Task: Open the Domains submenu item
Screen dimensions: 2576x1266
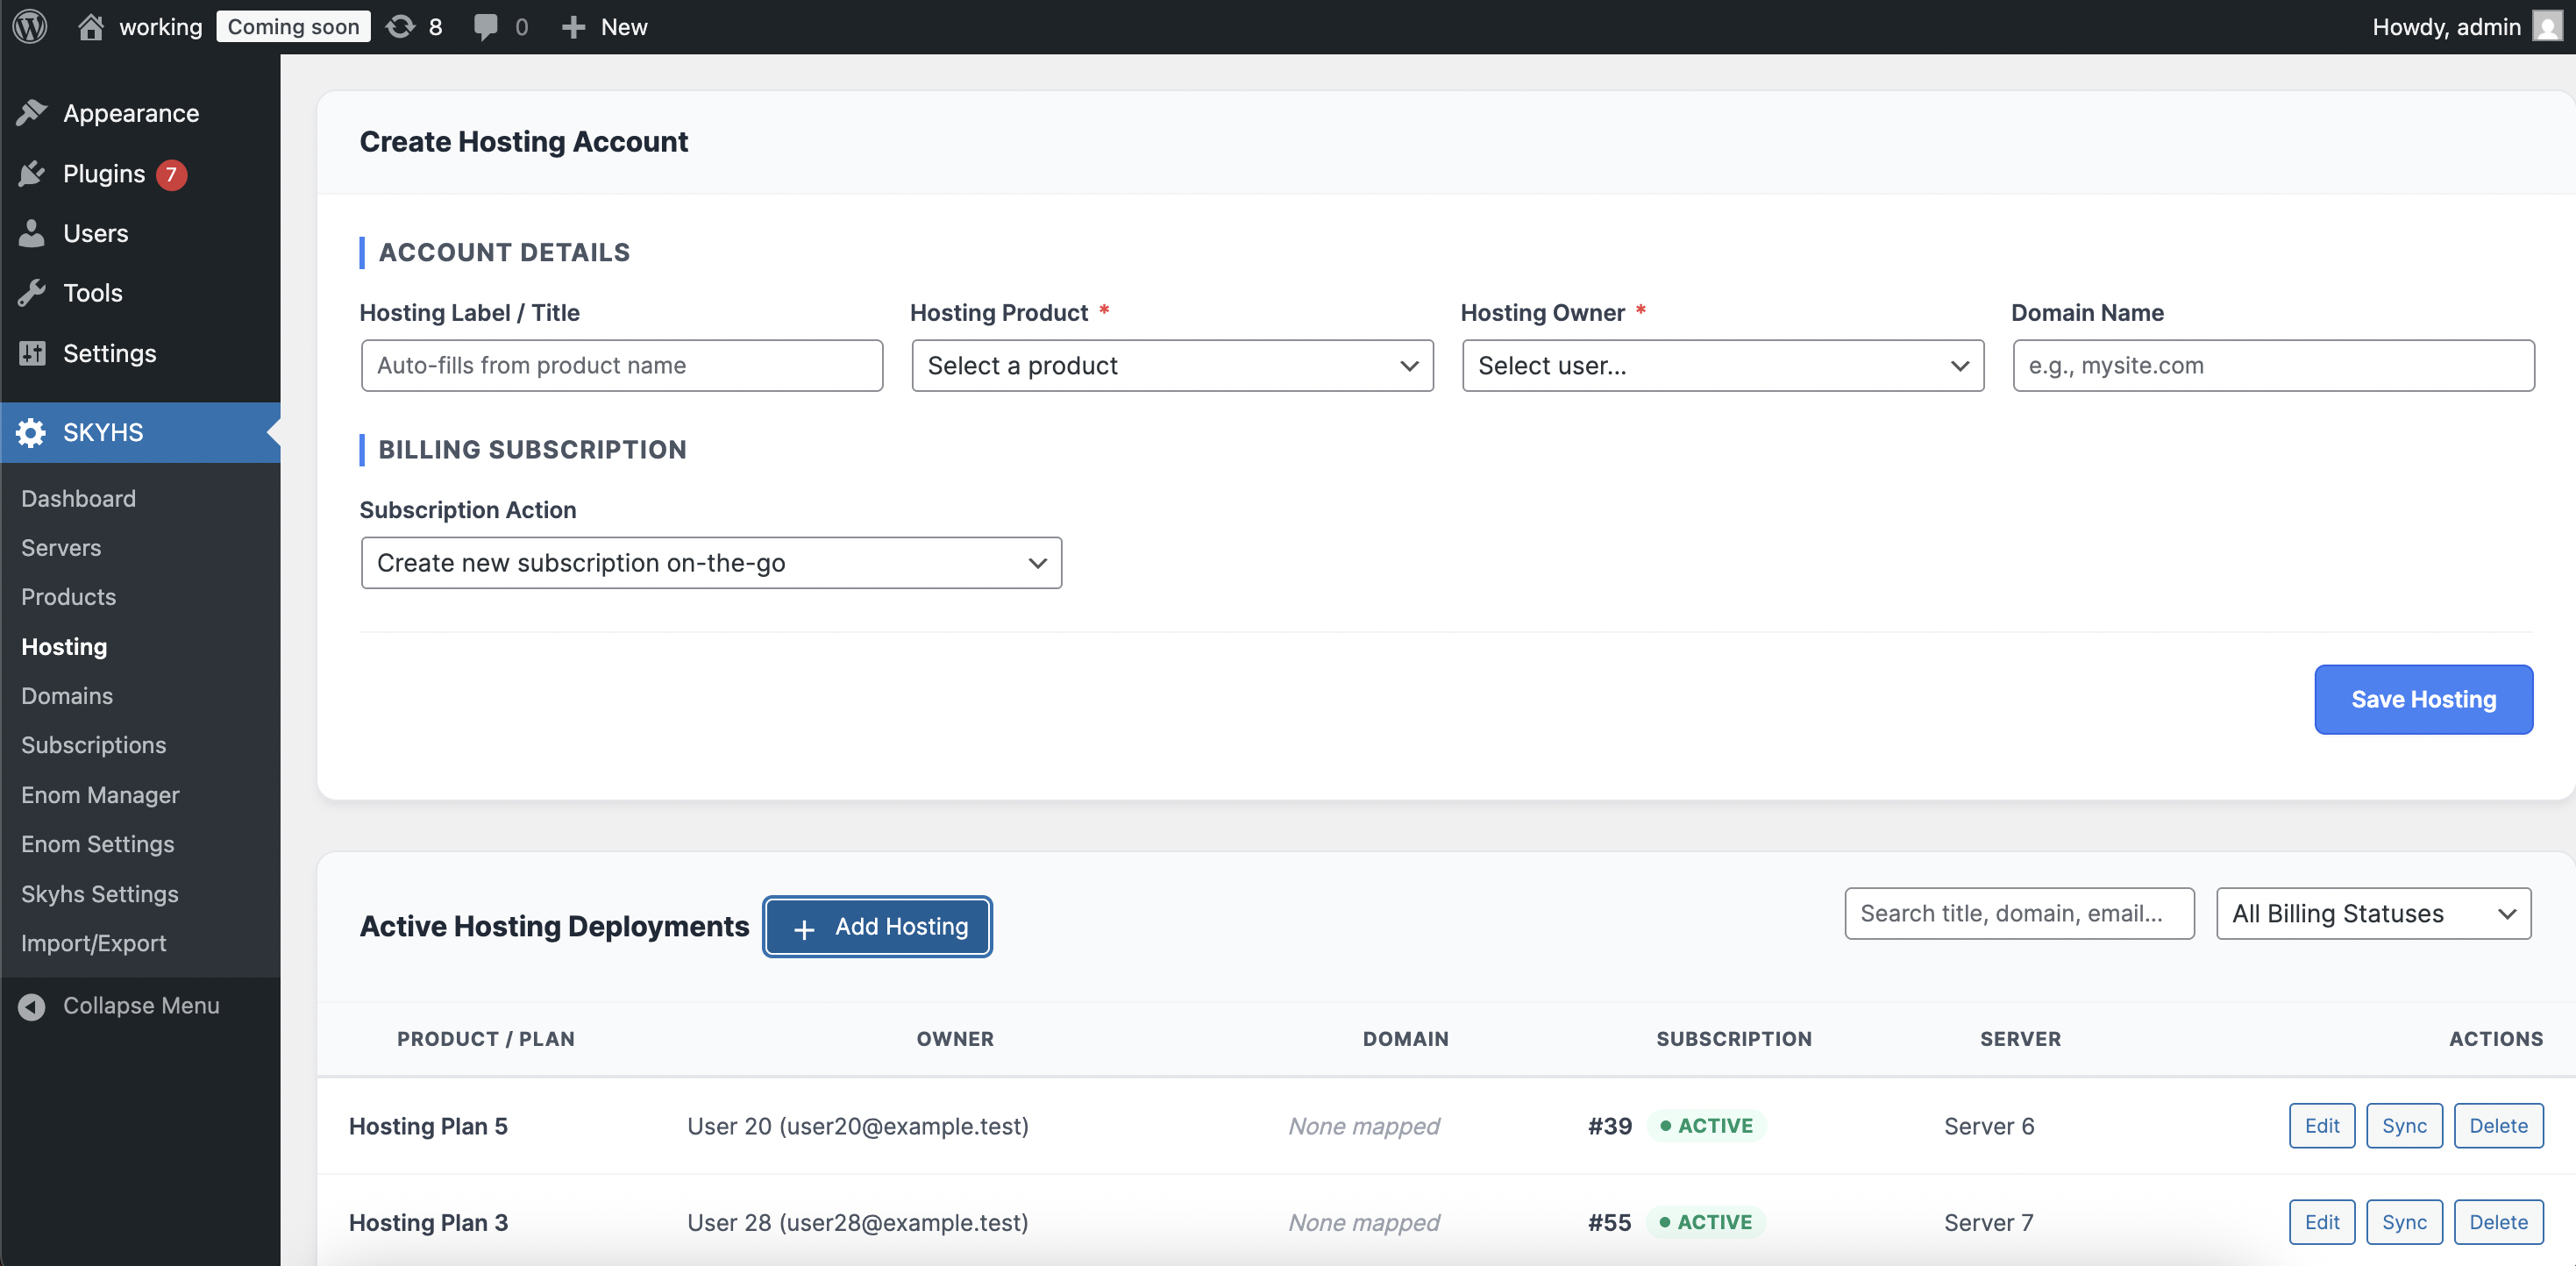Action: click(67, 696)
